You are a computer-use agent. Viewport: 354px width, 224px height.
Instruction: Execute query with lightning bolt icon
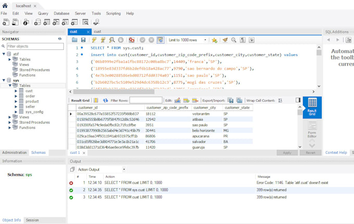click(94, 40)
